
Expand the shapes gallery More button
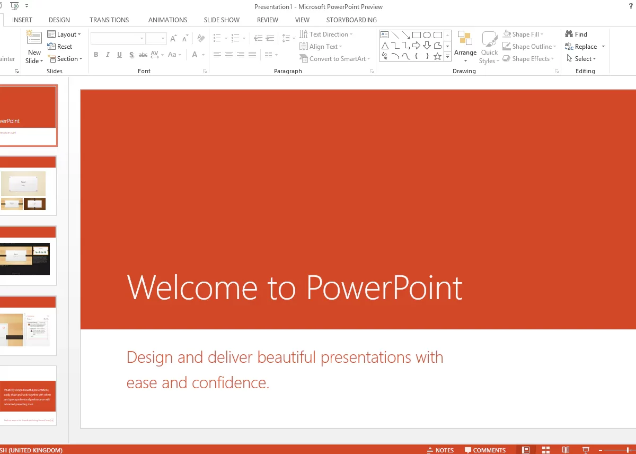point(447,56)
